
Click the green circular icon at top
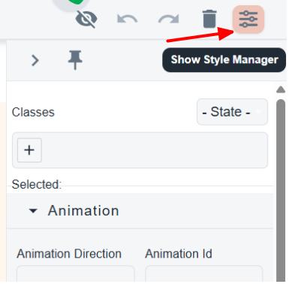pos(71,4)
